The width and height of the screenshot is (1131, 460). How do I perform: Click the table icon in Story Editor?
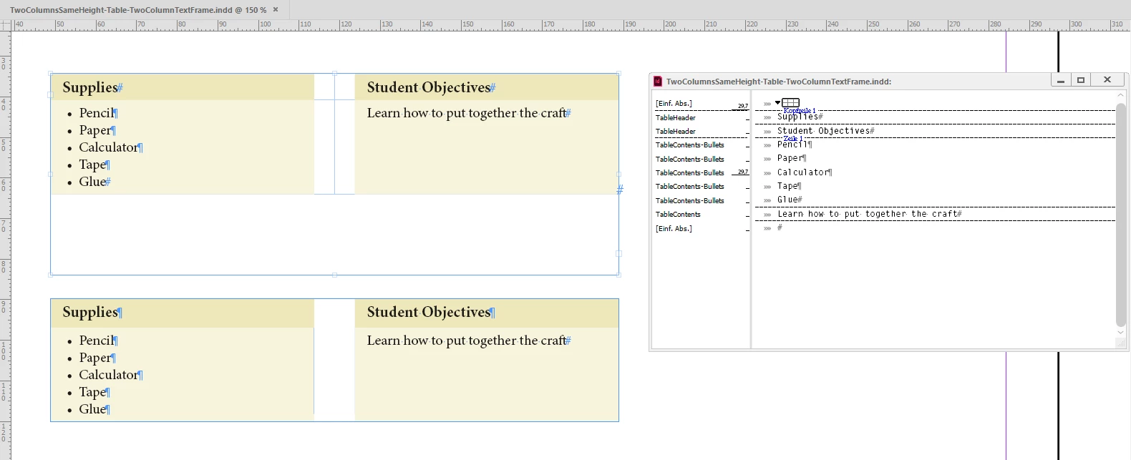coord(790,103)
